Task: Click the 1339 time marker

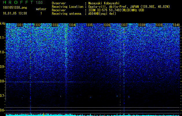Action: [x=159, y=25]
